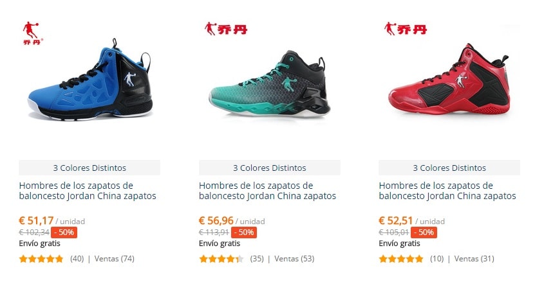Click the four-and-half star rating with 35 reviews
The width and height of the screenshot is (544, 289).
click(221, 259)
